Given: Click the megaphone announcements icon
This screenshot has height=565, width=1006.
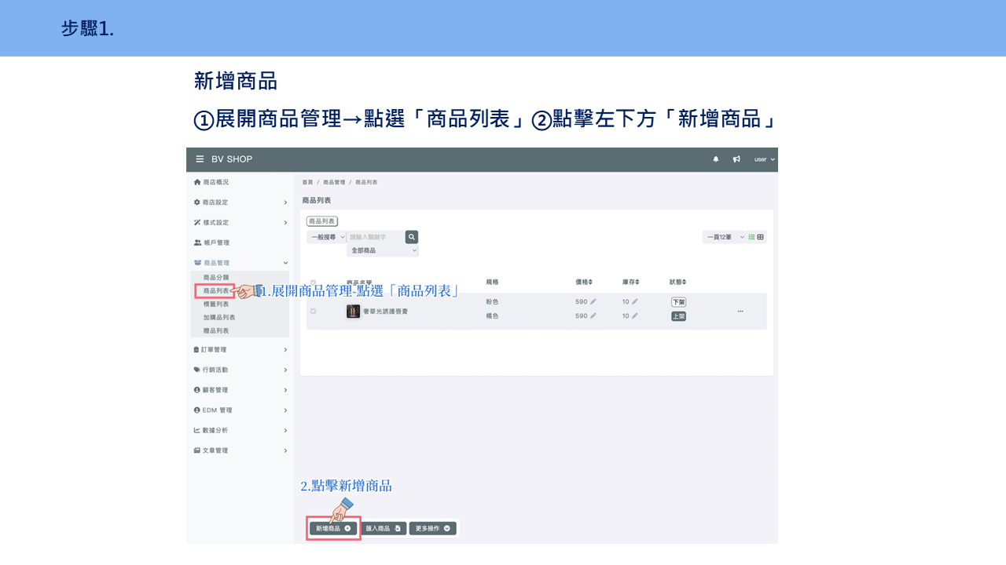Looking at the screenshot, I should (x=736, y=159).
